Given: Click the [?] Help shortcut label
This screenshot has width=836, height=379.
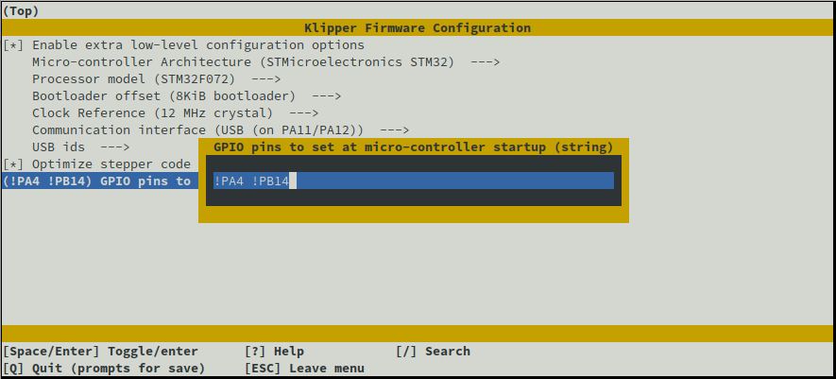Looking at the screenshot, I should [274, 352].
